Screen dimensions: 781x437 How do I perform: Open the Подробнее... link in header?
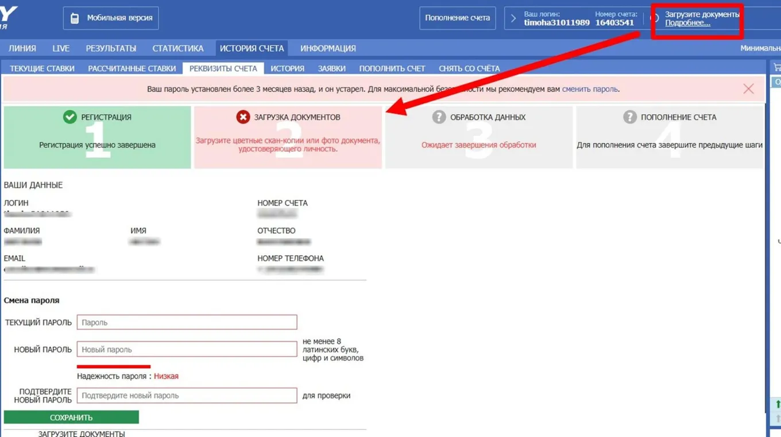[x=687, y=23]
